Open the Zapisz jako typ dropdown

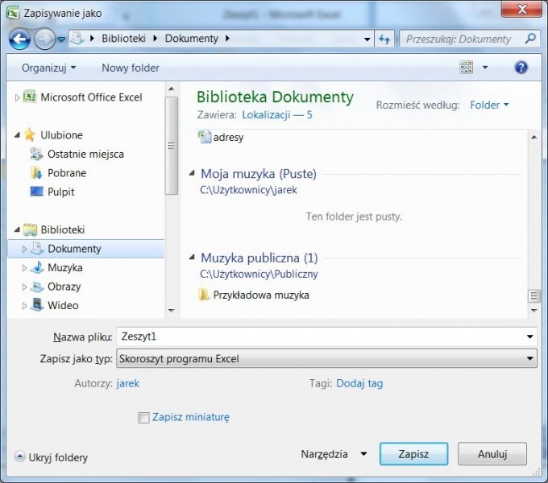click(x=326, y=358)
